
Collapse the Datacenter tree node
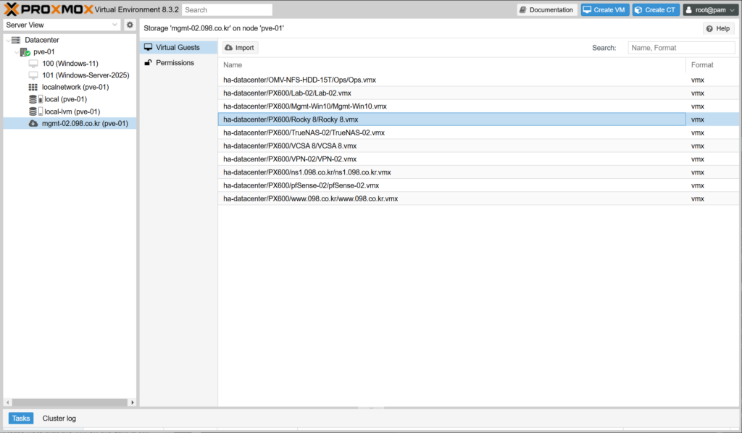coord(7,40)
